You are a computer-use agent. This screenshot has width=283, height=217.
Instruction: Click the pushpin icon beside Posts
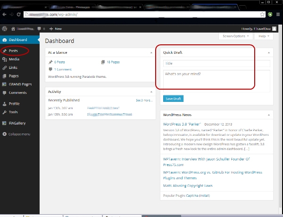coord(5,51)
